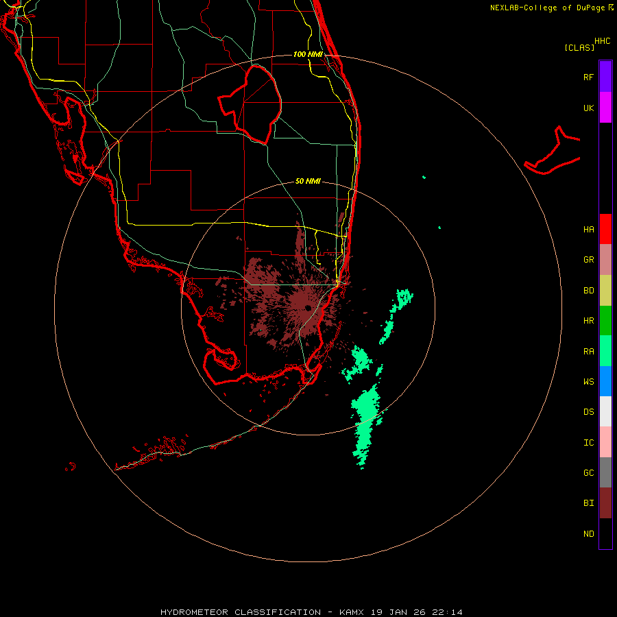Screen dimensions: 617x617
Task: Click the IC legend label
Action: click(x=588, y=443)
